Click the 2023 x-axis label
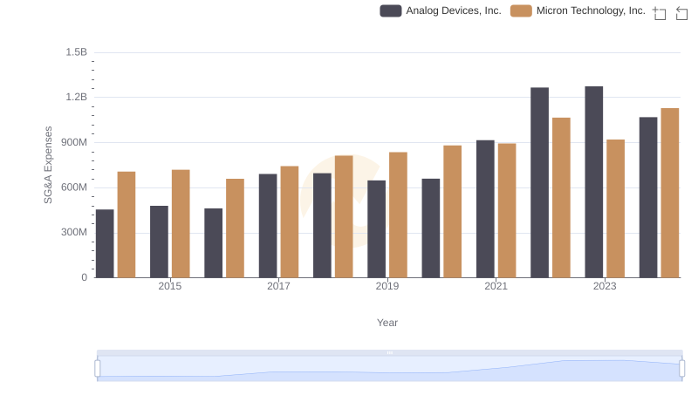The width and height of the screenshot is (698, 402). pyautogui.click(x=605, y=286)
